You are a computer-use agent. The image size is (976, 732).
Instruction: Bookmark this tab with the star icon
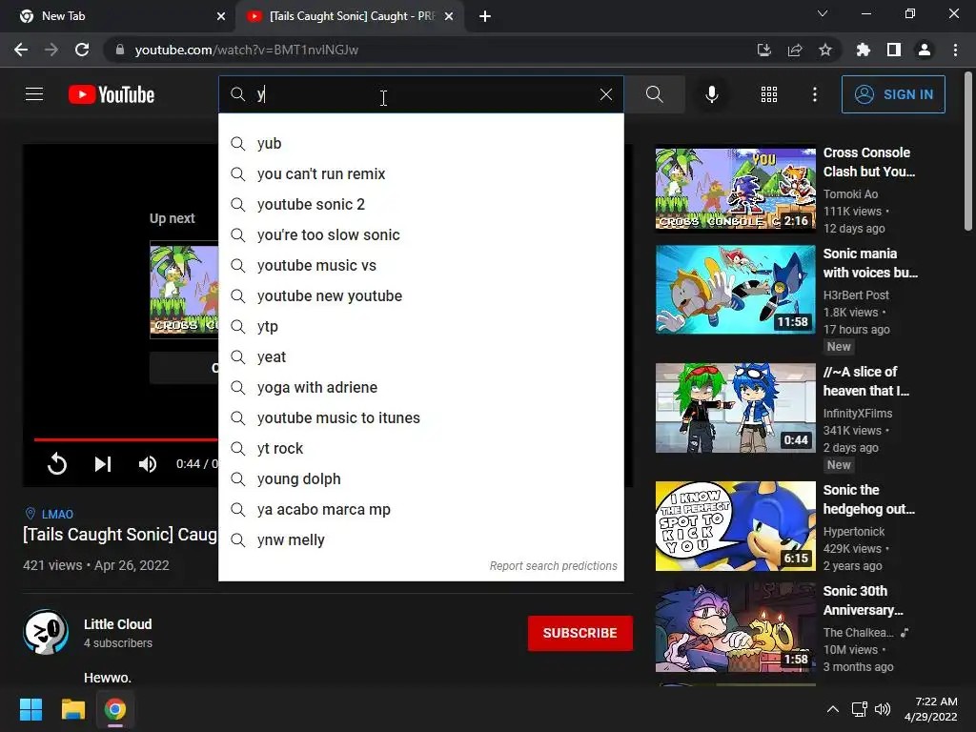[x=825, y=50]
